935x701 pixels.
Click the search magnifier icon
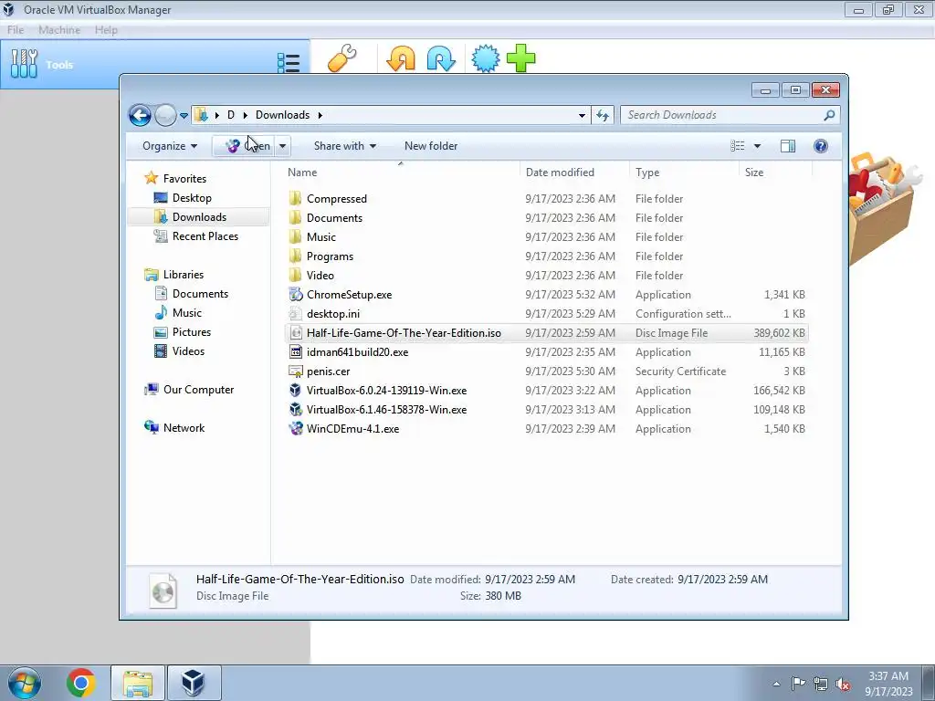829,115
